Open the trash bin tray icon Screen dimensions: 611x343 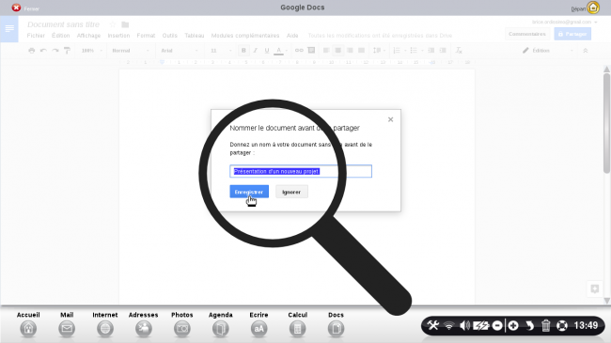pos(545,325)
